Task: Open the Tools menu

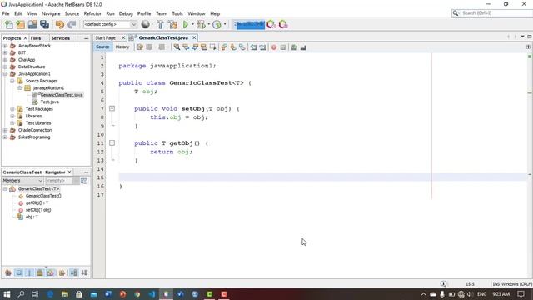Action: pyautogui.click(x=177, y=13)
